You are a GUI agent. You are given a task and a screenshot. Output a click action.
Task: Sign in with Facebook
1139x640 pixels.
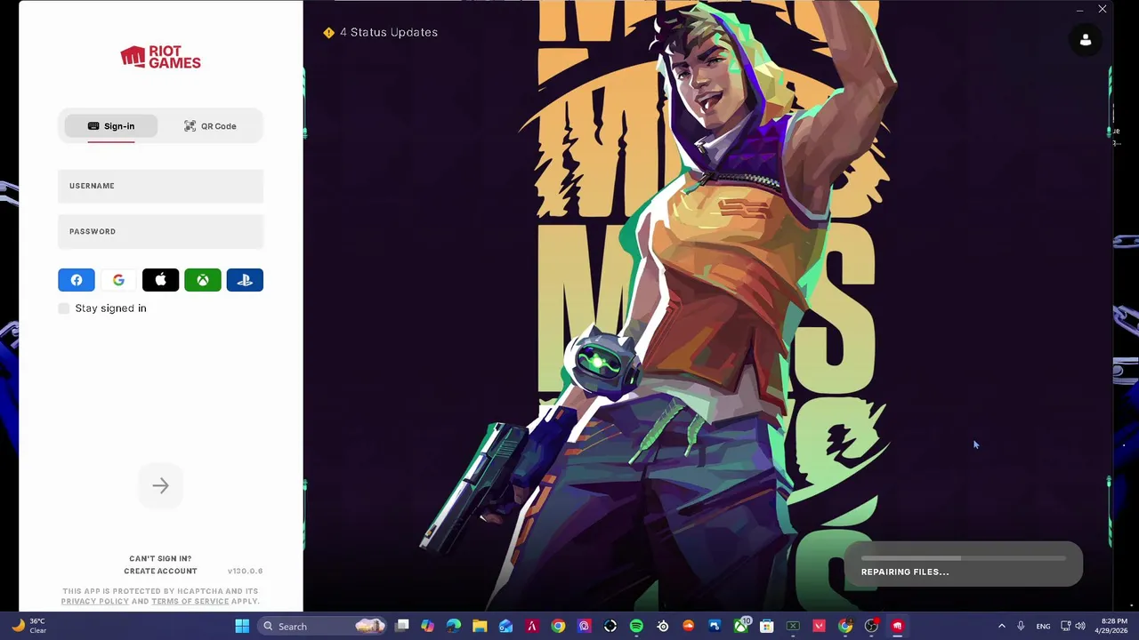point(77,280)
